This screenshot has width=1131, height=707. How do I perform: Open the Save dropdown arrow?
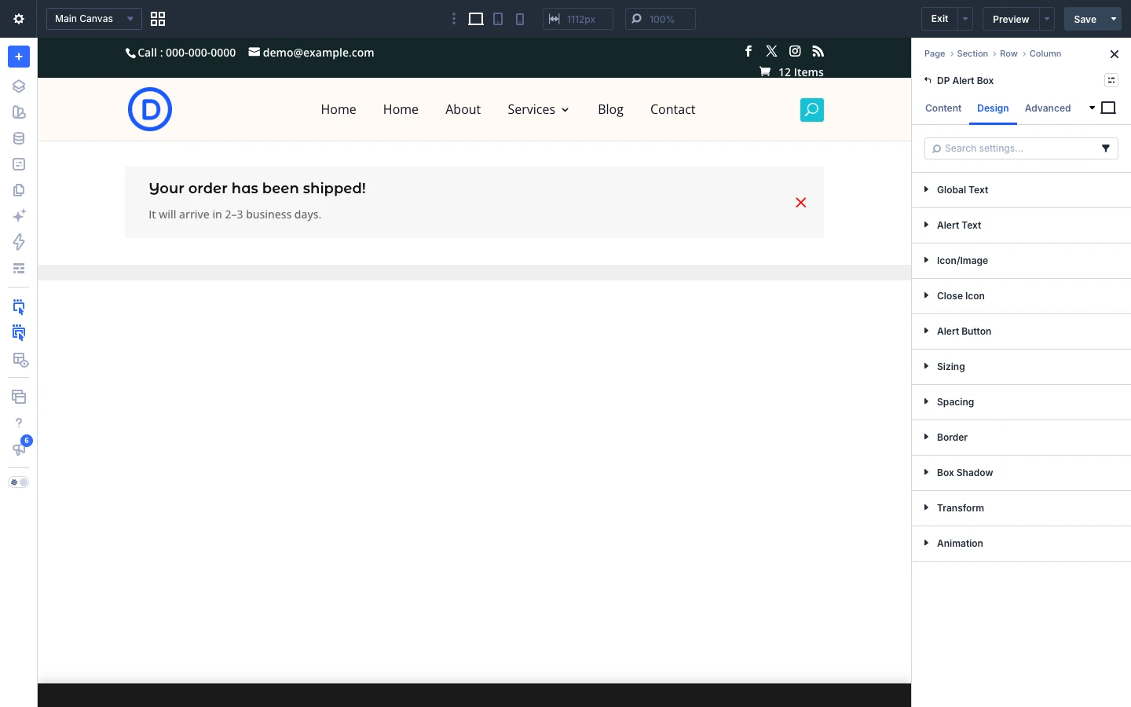(x=1114, y=19)
